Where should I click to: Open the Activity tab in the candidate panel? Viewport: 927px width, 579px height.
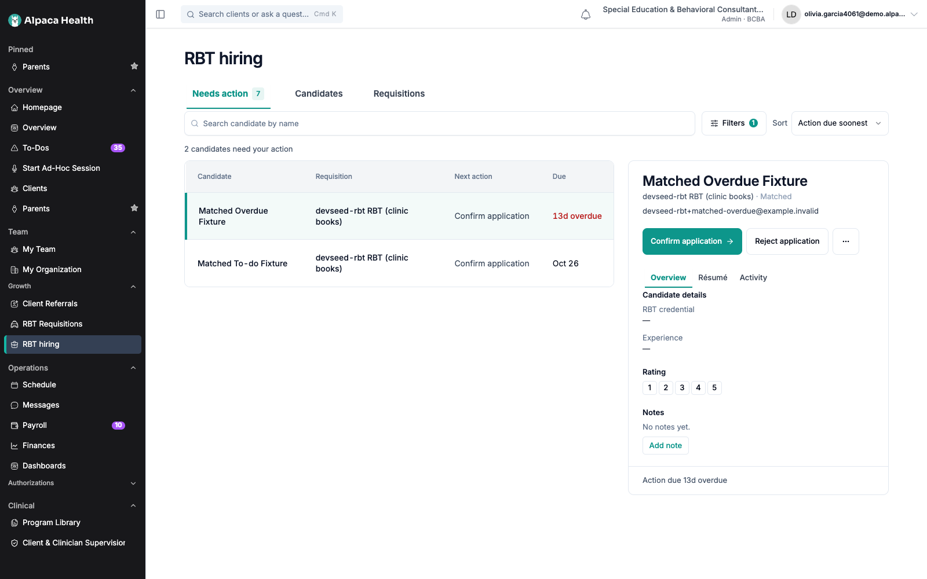[x=753, y=278]
